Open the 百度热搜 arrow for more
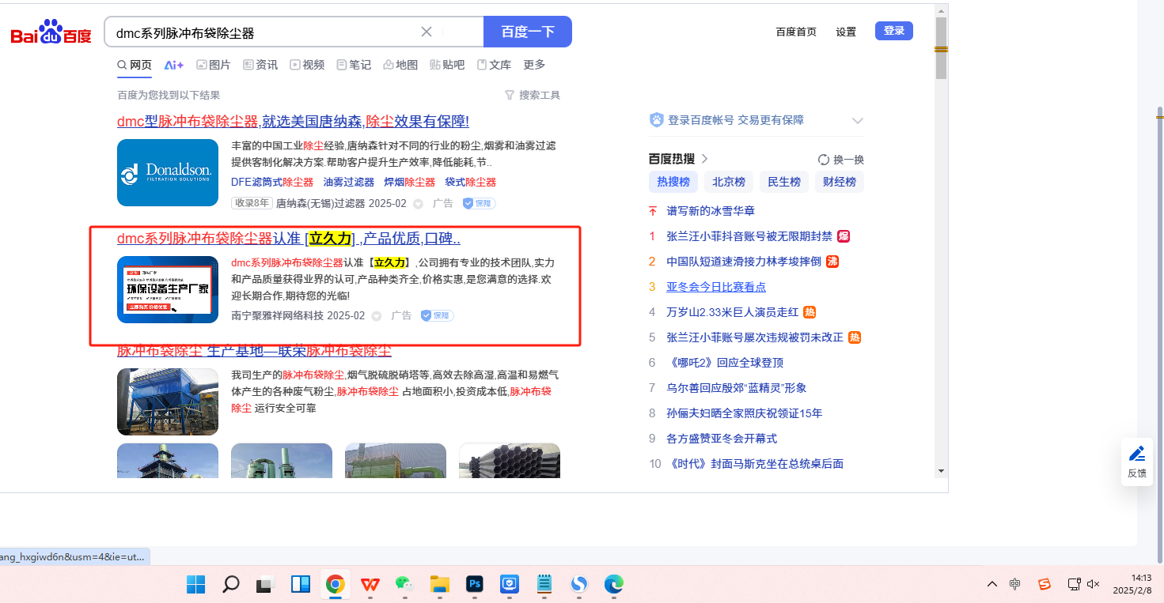 [704, 159]
